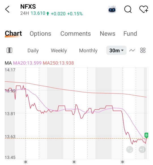Switch to the Comments tab
153x165 pixels.
pos(75,34)
